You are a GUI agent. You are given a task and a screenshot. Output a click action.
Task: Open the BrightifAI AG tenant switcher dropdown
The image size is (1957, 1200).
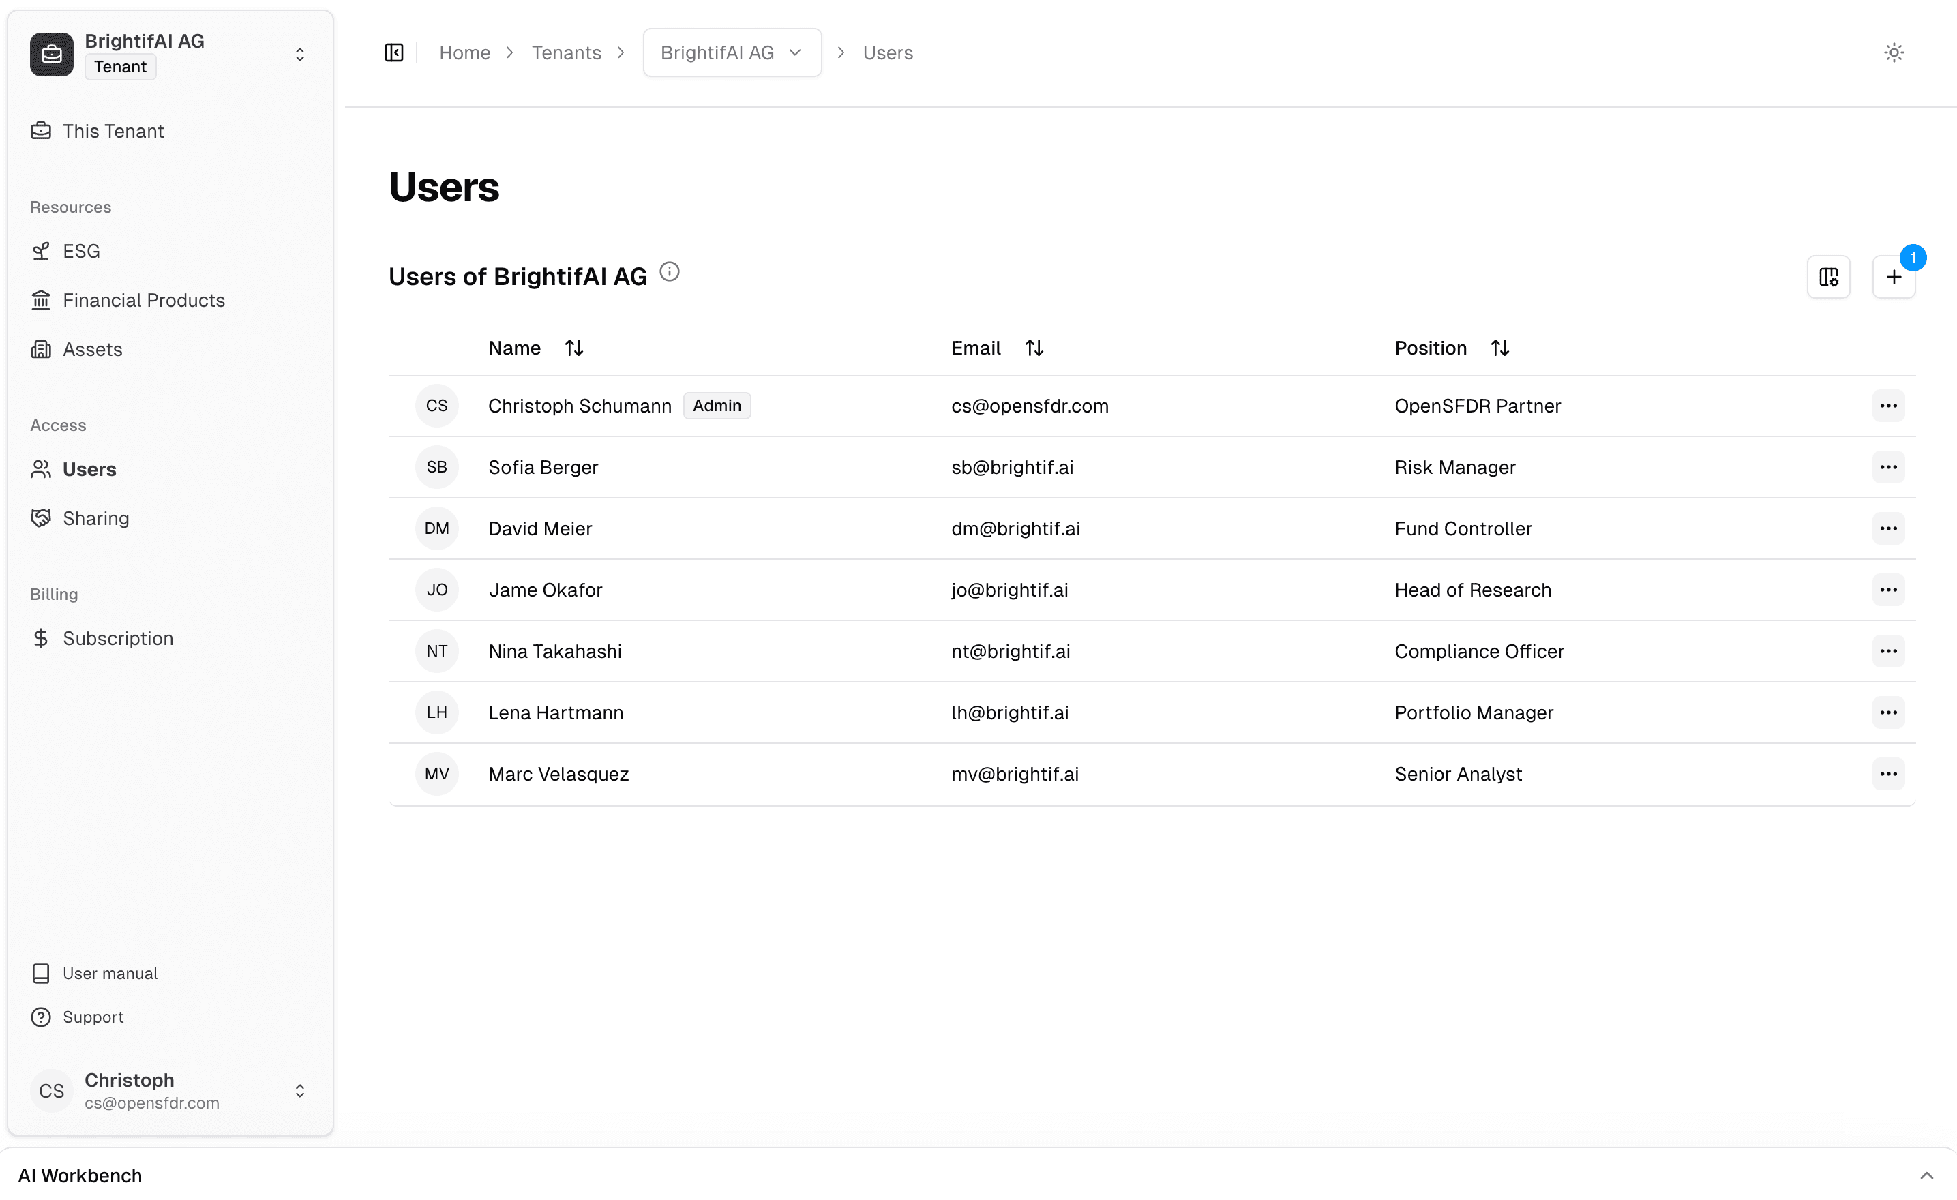click(x=299, y=54)
